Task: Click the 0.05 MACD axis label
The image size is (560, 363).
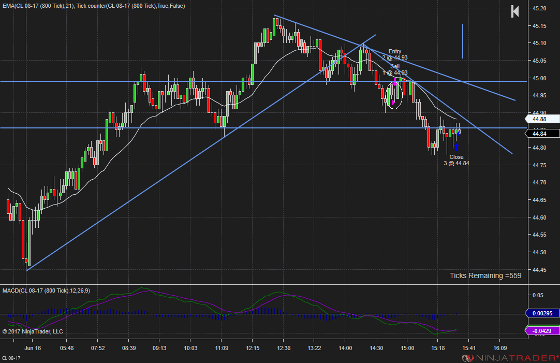Action: [538, 295]
